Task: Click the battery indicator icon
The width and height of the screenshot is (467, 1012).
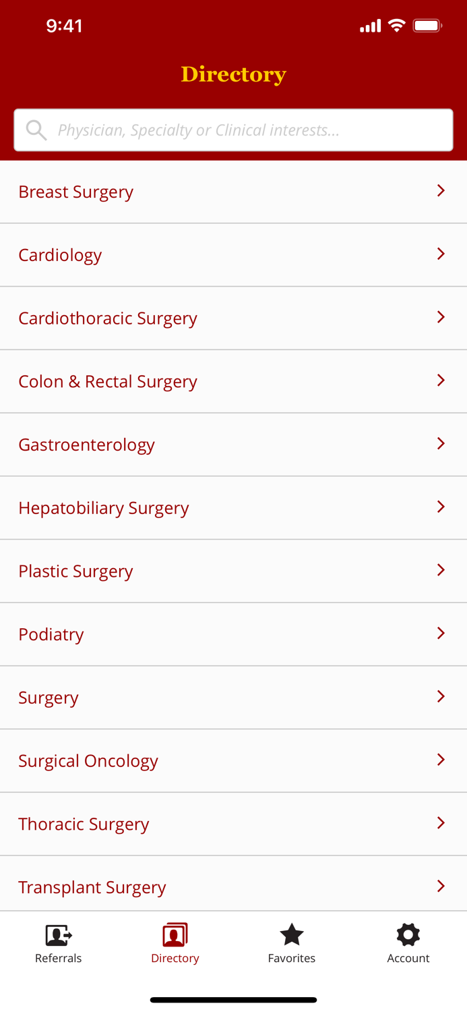Action: pos(427,25)
